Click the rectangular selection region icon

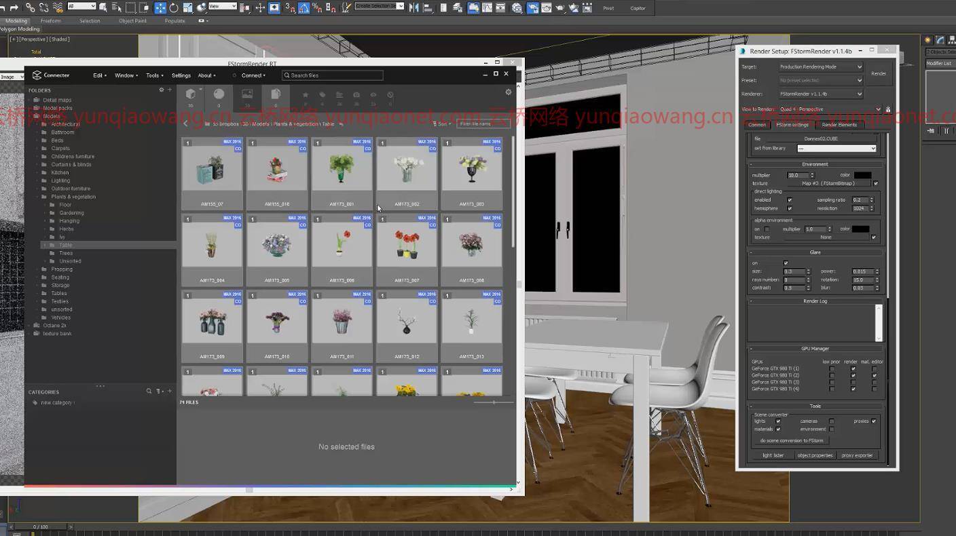coord(131,7)
